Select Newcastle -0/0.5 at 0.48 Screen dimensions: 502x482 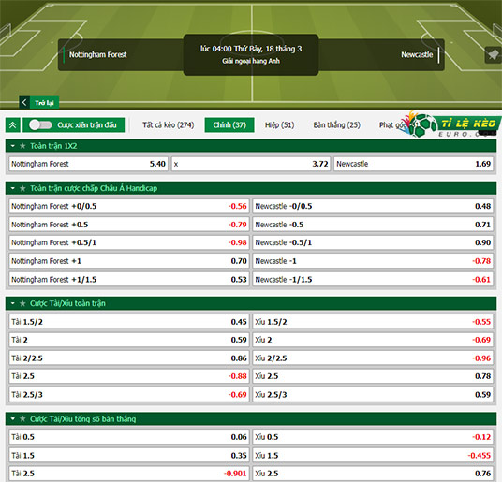[x=373, y=206]
